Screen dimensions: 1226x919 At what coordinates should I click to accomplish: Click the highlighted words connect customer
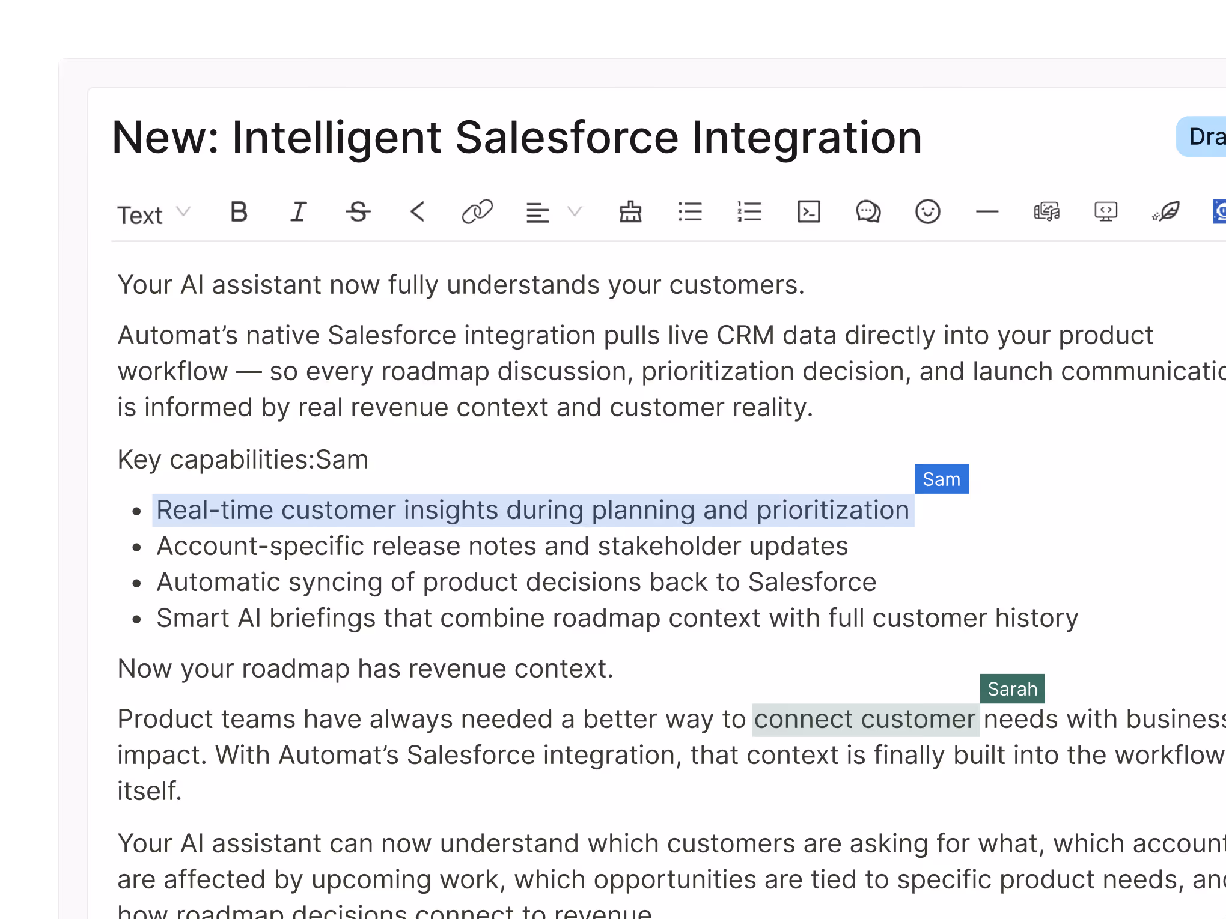click(x=865, y=720)
